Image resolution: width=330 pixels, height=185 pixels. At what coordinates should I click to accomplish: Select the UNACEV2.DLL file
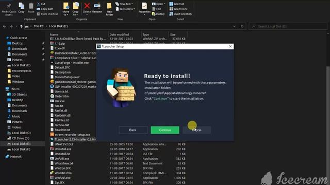tap(64, 144)
